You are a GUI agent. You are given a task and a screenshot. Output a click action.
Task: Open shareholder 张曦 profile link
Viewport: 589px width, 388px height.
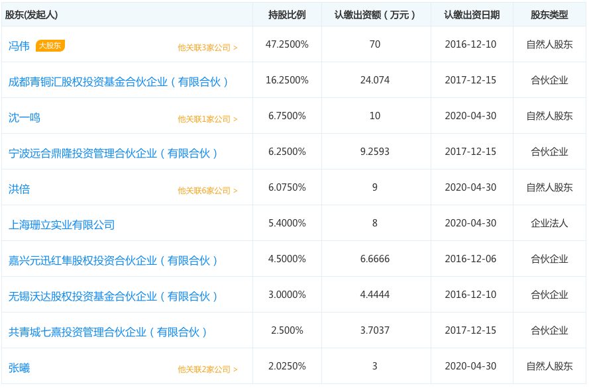click(x=19, y=367)
